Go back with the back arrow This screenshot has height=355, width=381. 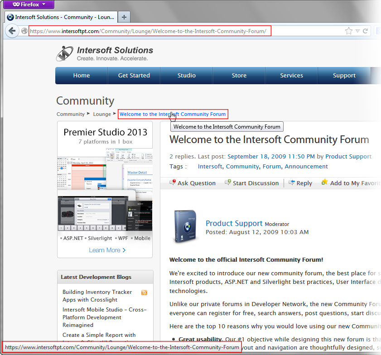[x=12, y=31]
